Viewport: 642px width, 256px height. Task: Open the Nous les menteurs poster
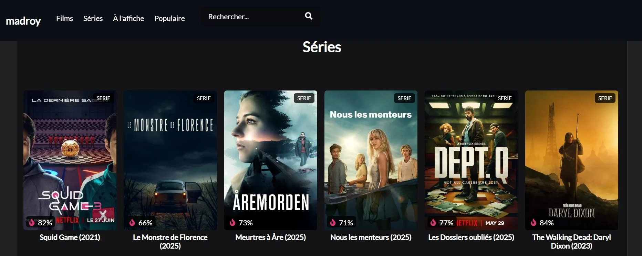coord(371,160)
